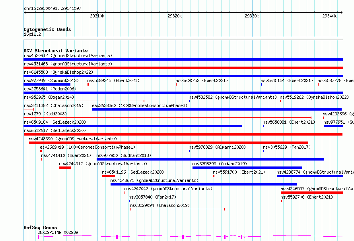Click DGV Structural Variants track title
The image size is (354, 241).
pyautogui.click(x=56, y=51)
